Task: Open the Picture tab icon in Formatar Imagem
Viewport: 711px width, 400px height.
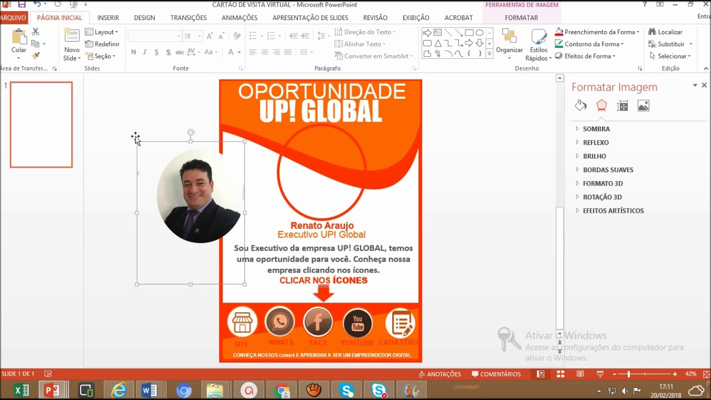Action: (643, 106)
